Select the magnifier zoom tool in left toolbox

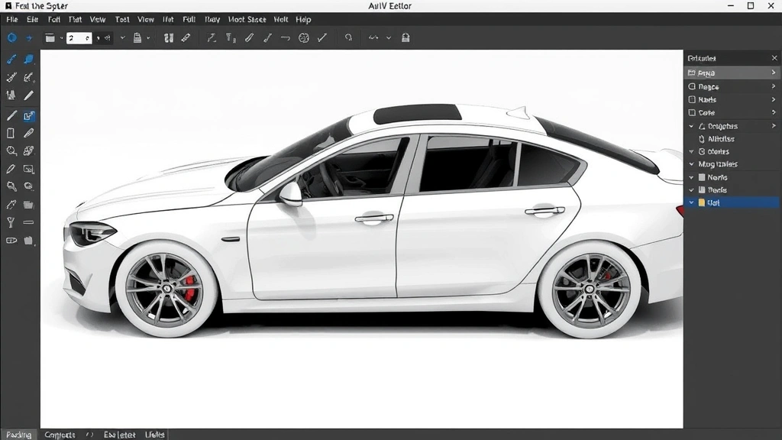click(11, 151)
